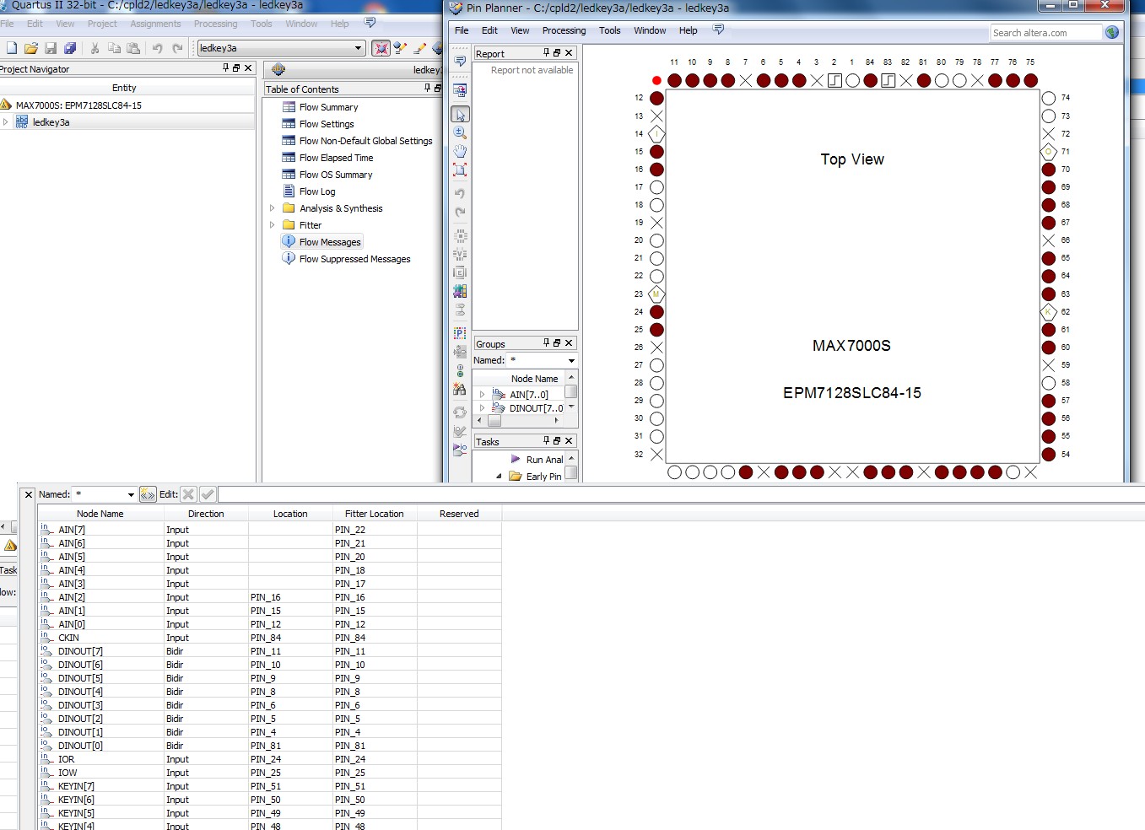Expand the Analysis & Synthesis folder
The image size is (1145, 830).
point(272,207)
